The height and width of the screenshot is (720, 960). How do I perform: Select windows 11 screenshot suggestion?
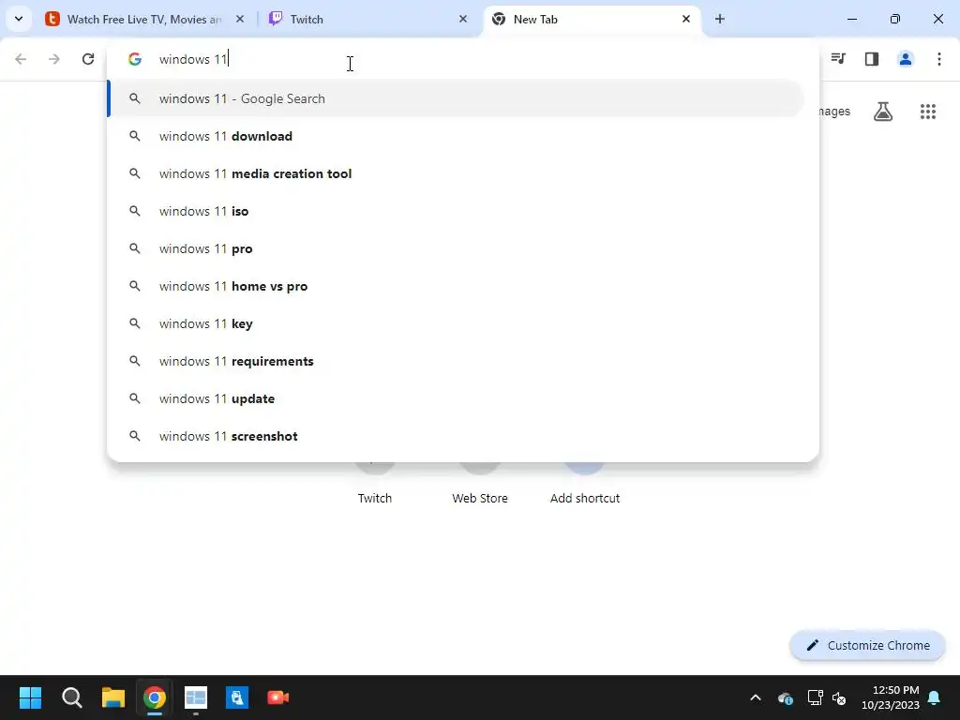457,436
